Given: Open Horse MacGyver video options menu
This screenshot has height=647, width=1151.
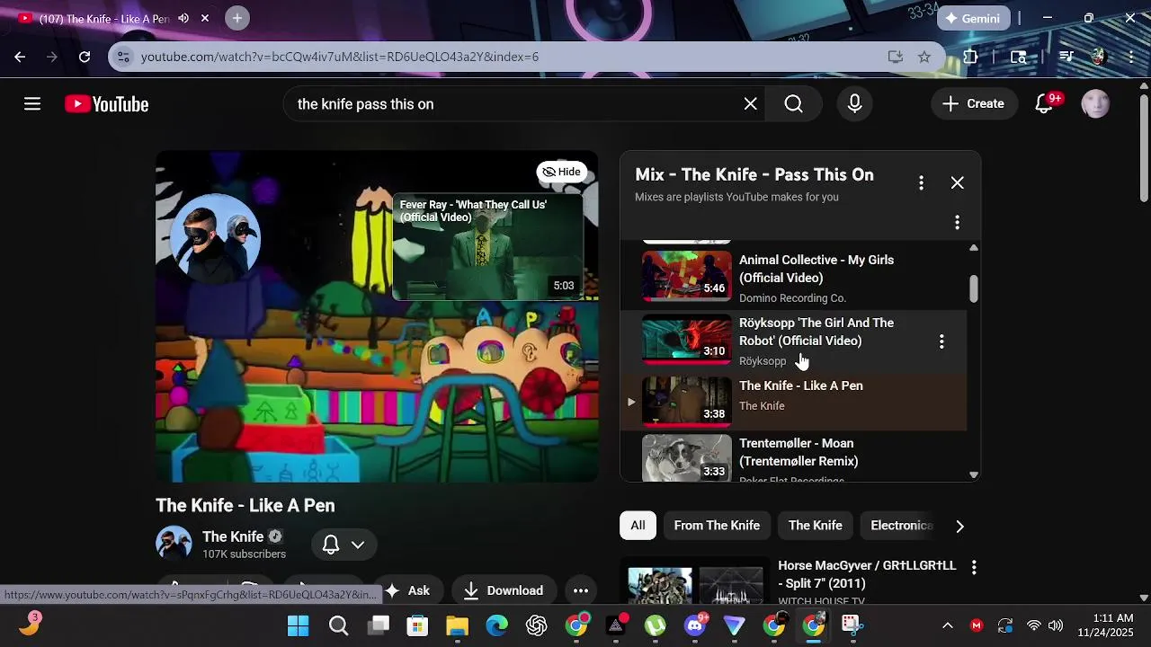Looking at the screenshot, I should point(974,567).
